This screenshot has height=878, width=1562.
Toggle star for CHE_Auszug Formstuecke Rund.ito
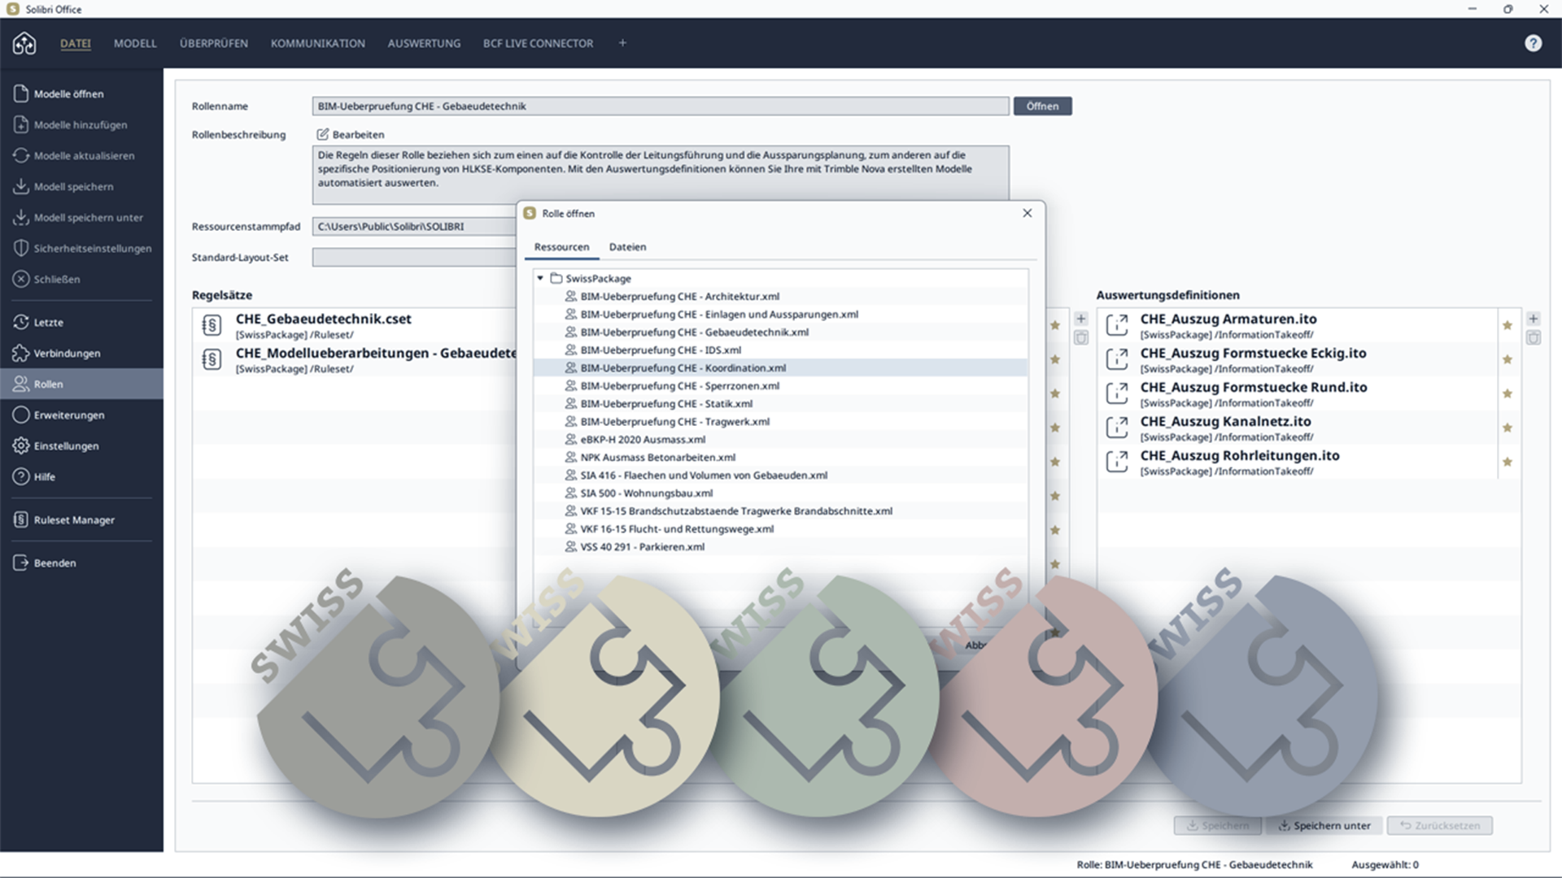[1507, 393]
